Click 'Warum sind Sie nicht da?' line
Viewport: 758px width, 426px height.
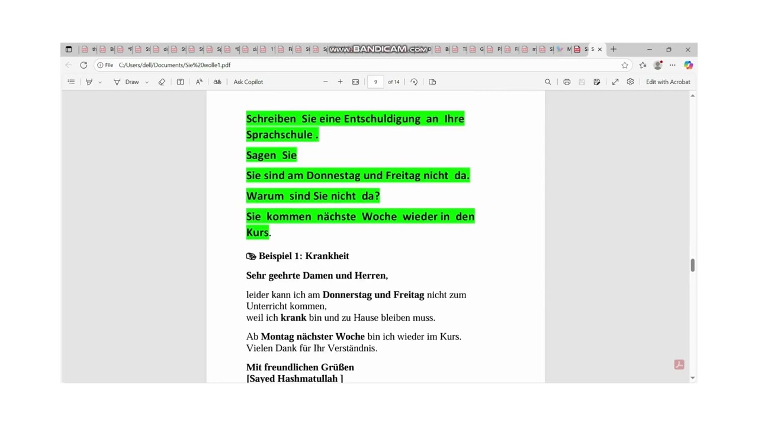click(x=313, y=196)
